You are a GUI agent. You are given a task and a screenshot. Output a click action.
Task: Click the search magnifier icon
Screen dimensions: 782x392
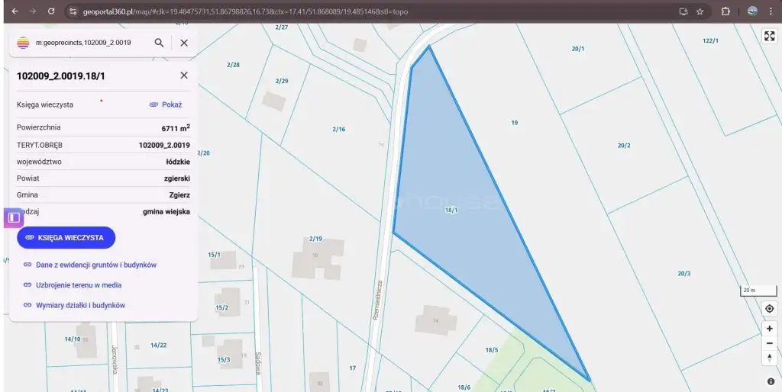tap(159, 43)
